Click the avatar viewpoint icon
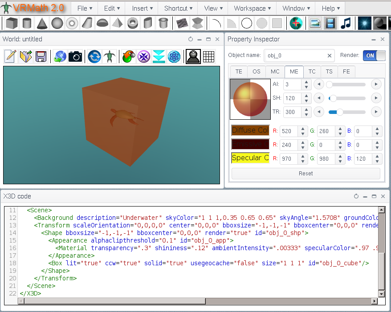This screenshot has height=312, width=391. coord(193,56)
